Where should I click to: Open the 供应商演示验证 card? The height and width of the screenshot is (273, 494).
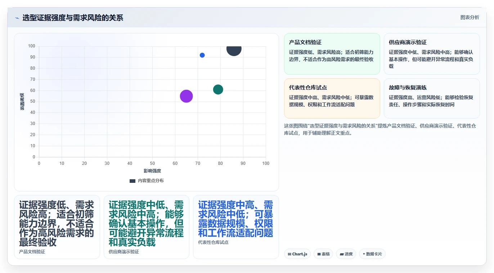432,54
